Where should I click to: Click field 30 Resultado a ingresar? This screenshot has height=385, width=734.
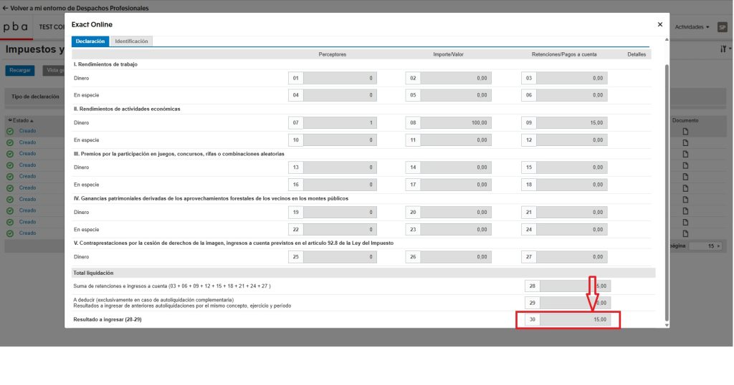click(575, 319)
